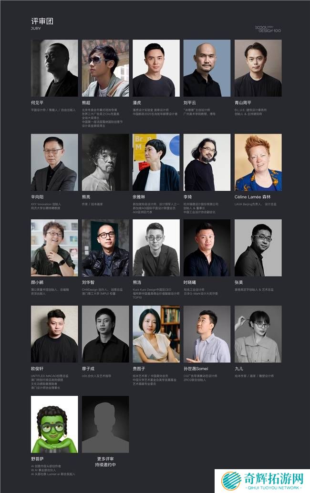Select the 青山周平 name label
This screenshot has height=493, width=310.
tap(243, 103)
